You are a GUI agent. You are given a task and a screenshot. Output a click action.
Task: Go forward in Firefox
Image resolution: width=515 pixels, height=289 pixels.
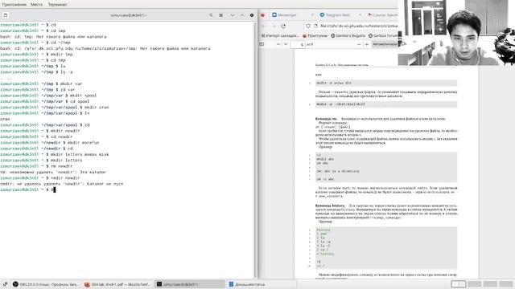274,26
